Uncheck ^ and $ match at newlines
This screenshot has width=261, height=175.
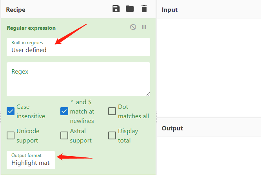click(x=64, y=111)
